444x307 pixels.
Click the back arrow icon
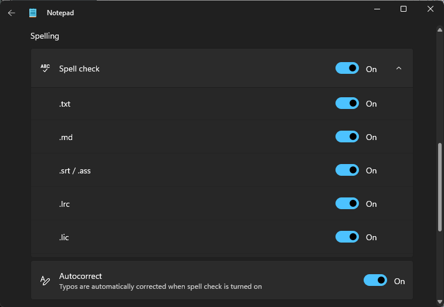coord(11,13)
